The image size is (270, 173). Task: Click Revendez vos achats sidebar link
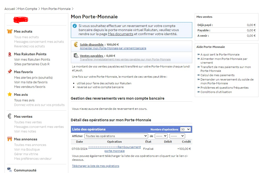coord(29,46)
